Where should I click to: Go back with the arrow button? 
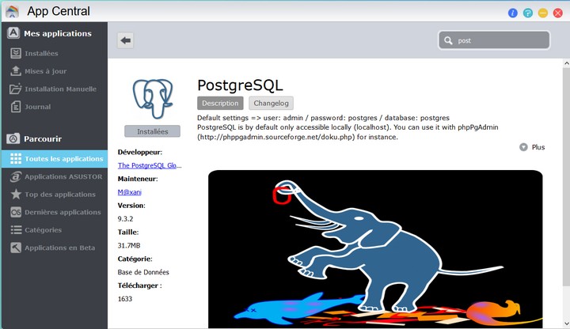tap(125, 40)
